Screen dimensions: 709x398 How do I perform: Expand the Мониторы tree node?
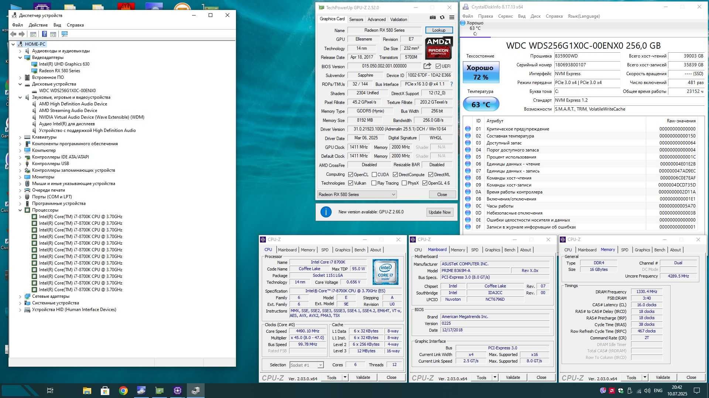(20, 177)
